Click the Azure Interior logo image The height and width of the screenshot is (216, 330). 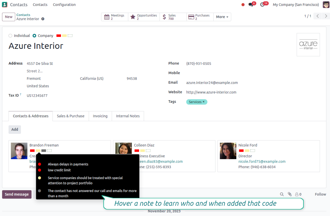308,45
